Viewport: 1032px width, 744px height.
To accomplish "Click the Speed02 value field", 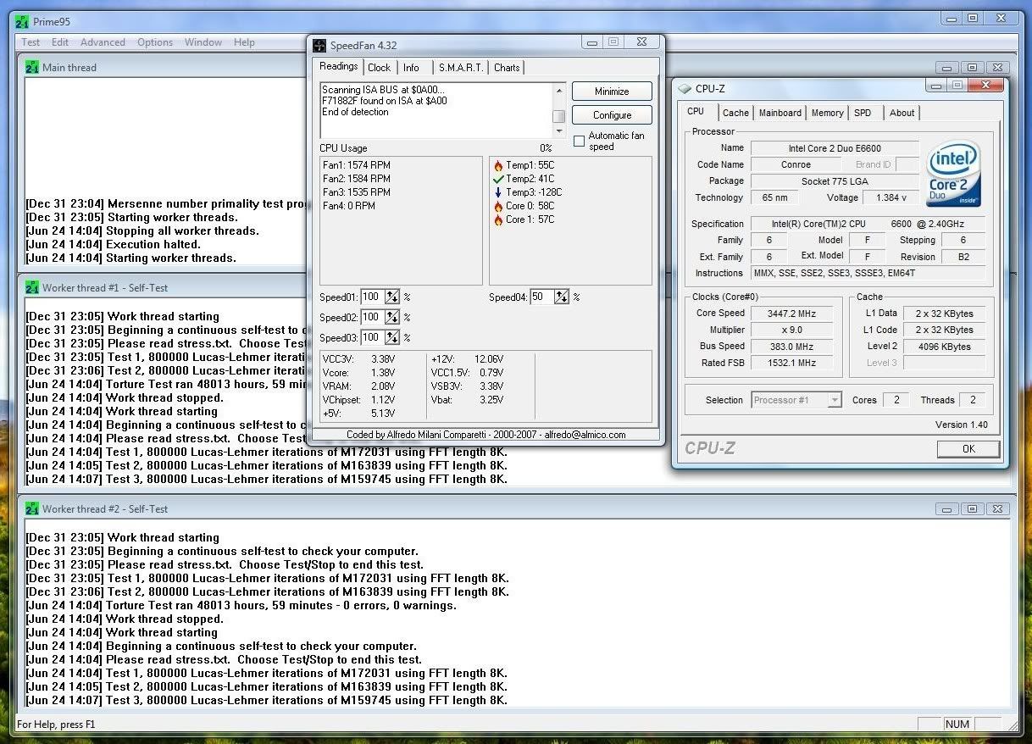I will 372,317.
